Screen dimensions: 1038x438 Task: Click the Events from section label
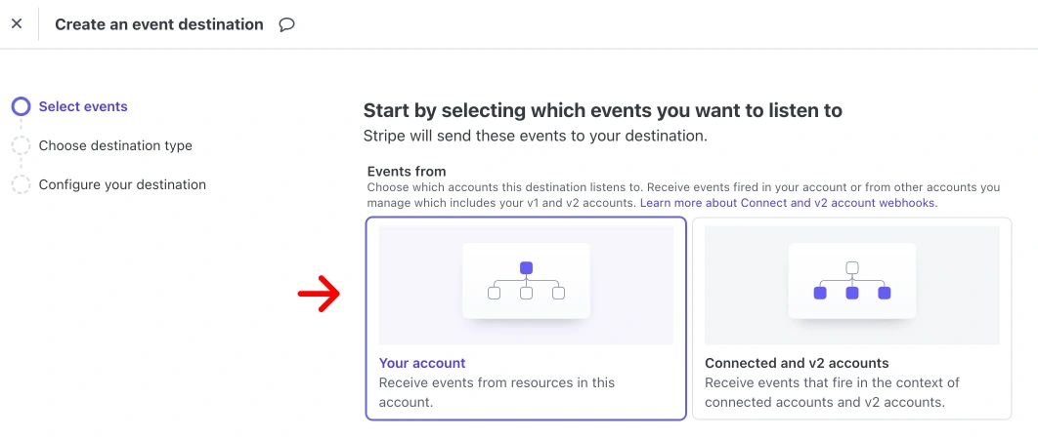point(406,172)
